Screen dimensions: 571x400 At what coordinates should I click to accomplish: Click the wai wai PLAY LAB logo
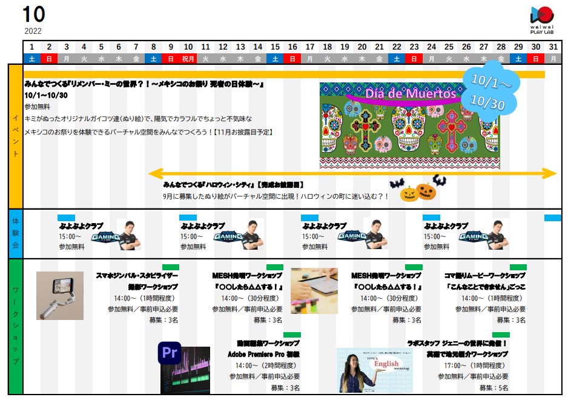pos(541,19)
